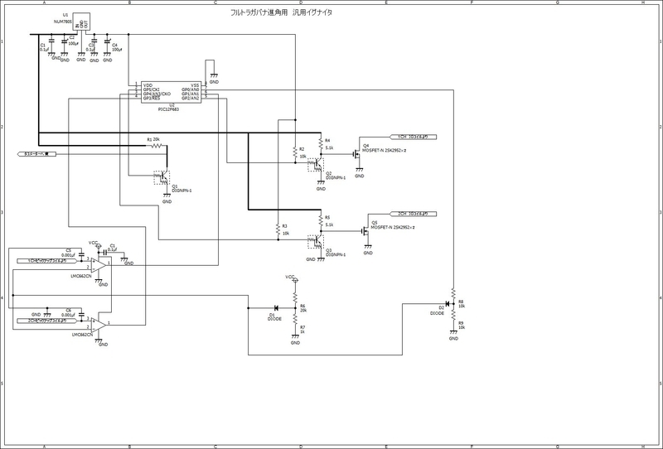Select capacitor C1 at the regulator input
This screenshot has width=663, height=449.
[x=51, y=42]
